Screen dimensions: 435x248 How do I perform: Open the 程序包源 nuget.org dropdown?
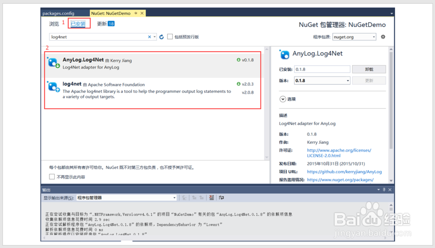[x=354, y=37]
